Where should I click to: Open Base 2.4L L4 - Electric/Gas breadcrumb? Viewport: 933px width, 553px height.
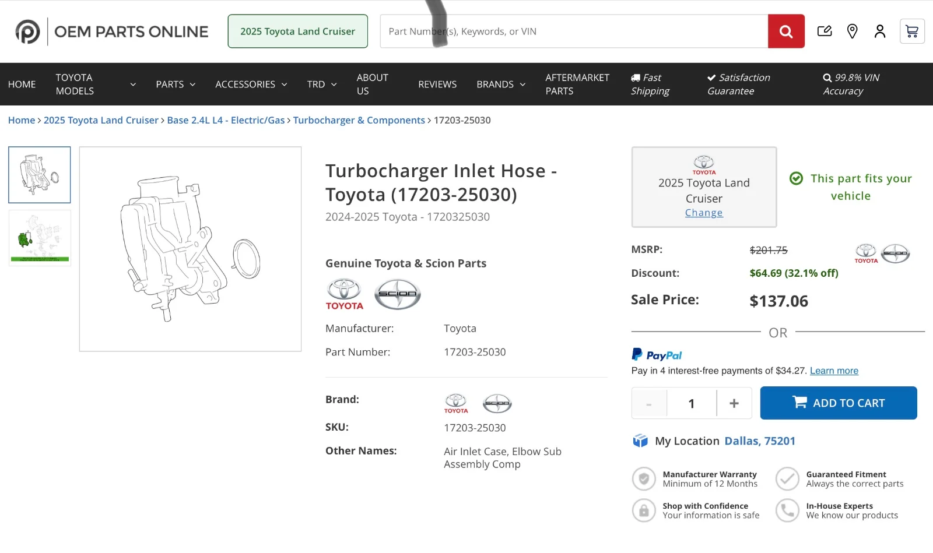(226, 120)
